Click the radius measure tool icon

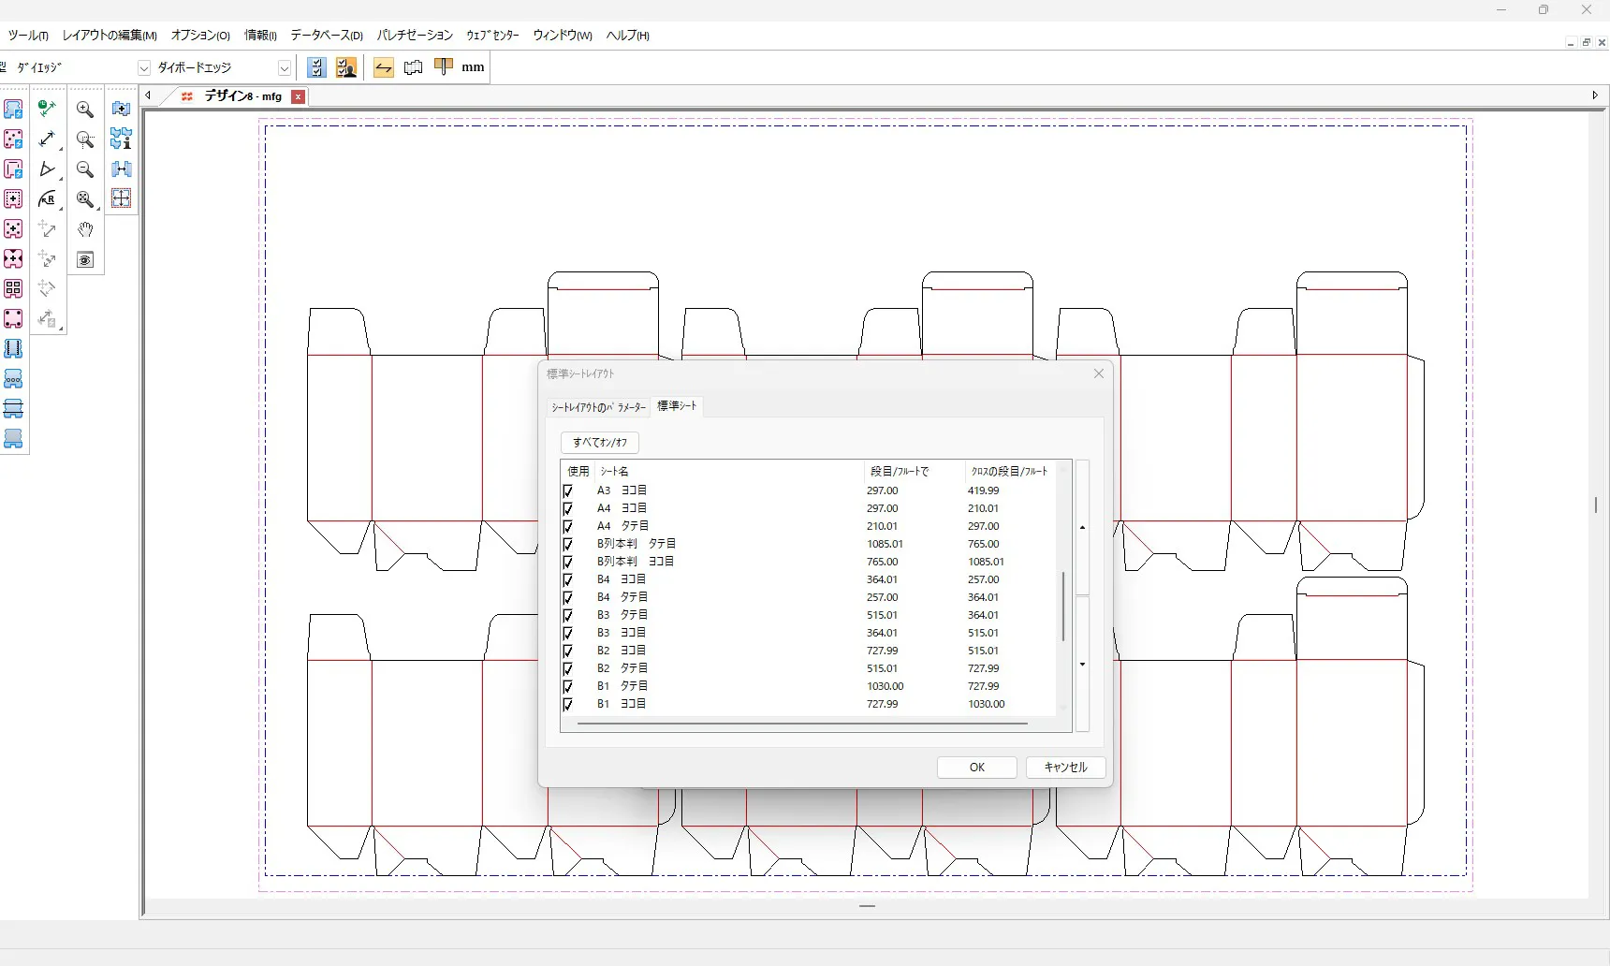tap(47, 199)
